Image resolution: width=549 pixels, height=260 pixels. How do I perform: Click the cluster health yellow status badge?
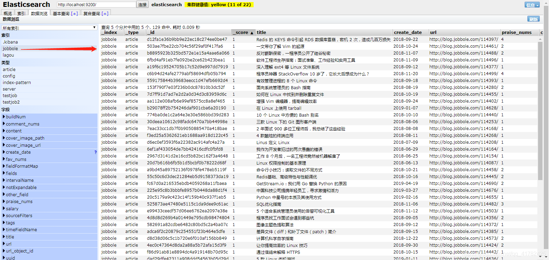[x=219, y=4]
